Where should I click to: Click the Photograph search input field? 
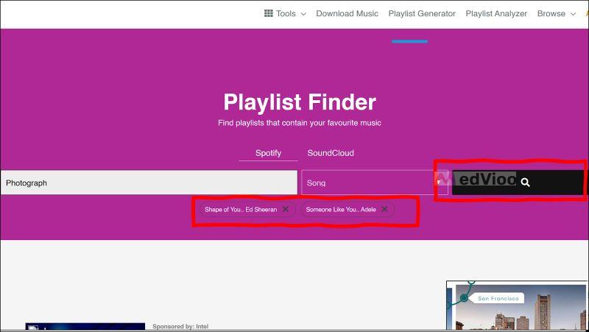[x=149, y=183]
